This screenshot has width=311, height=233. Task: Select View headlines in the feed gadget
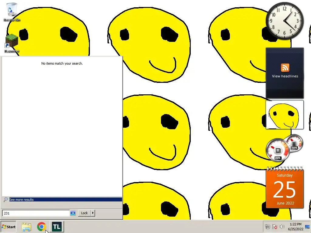[x=285, y=76]
